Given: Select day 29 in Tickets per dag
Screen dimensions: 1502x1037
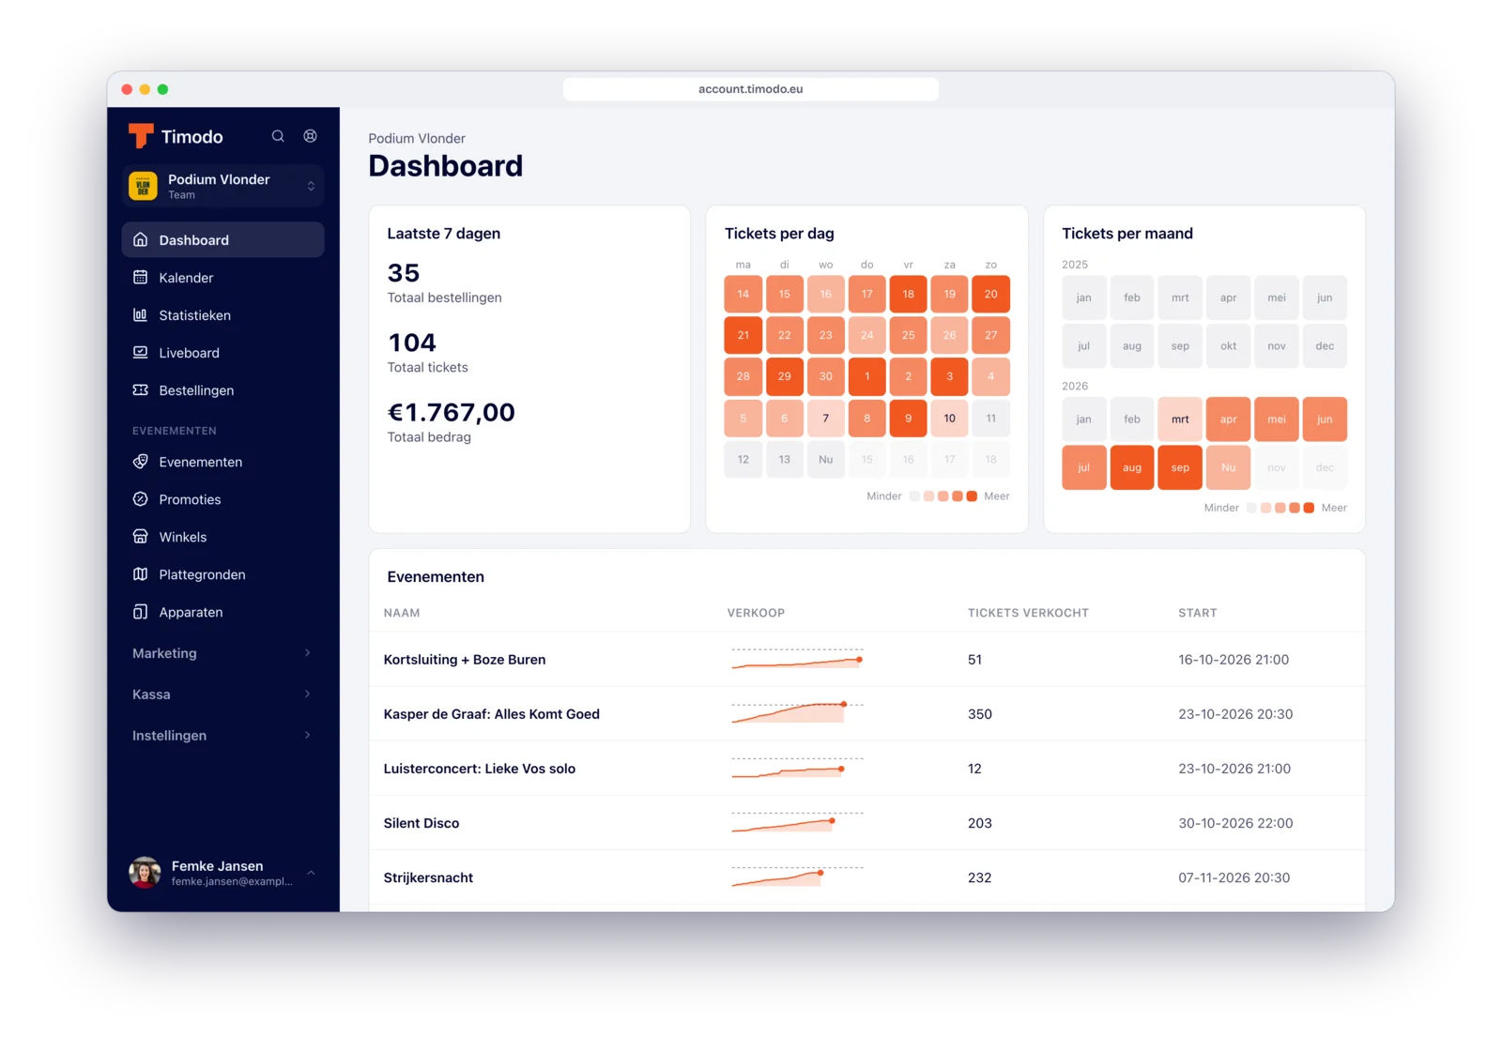Looking at the screenshot, I should [784, 376].
